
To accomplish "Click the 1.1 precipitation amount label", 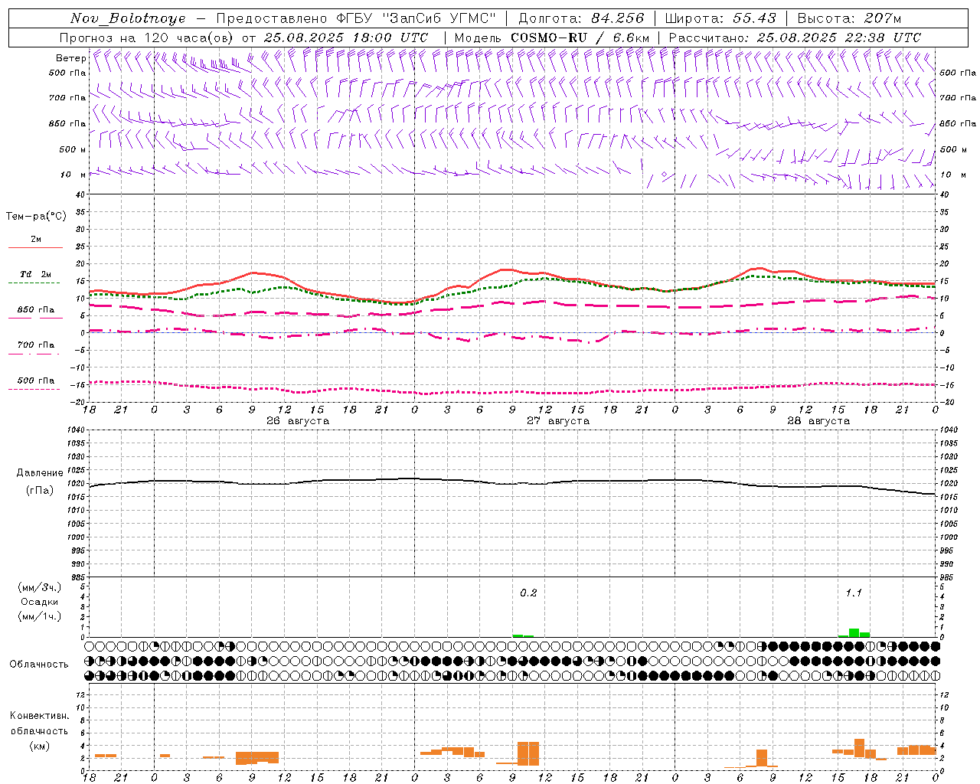I will [854, 593].
